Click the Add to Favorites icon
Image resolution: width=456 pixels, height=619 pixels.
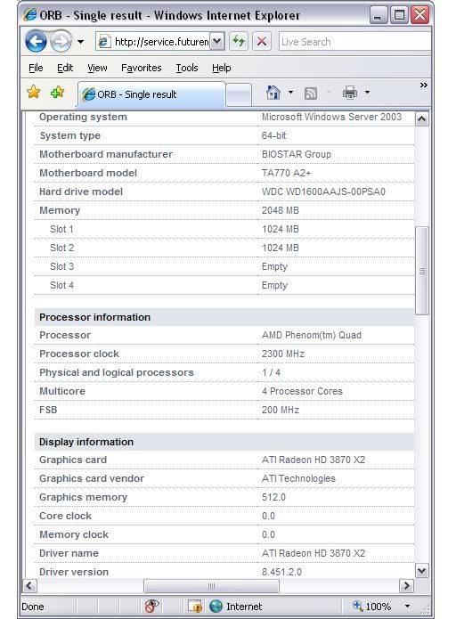[58, 93]
